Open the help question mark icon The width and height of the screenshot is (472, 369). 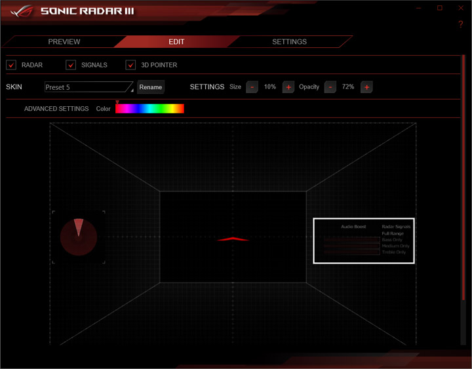coord(461,24)
